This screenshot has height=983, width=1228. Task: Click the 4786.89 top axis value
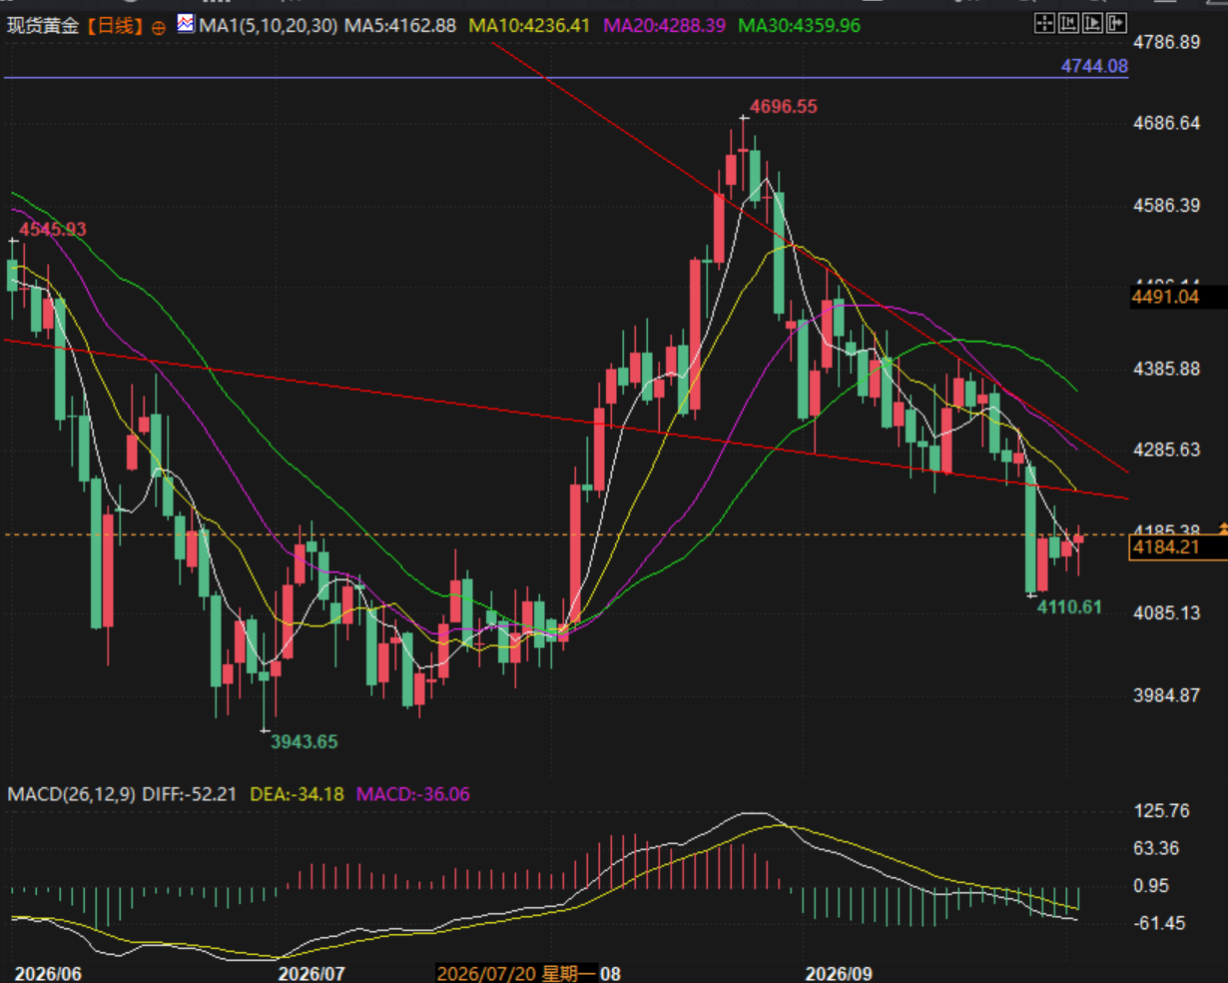[1166, 42]
